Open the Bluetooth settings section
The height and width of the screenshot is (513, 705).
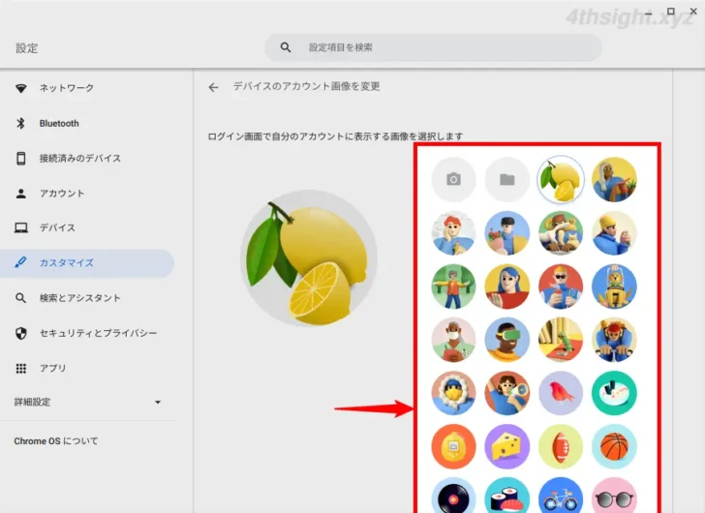pyautogui.click(x=88, y=124)
